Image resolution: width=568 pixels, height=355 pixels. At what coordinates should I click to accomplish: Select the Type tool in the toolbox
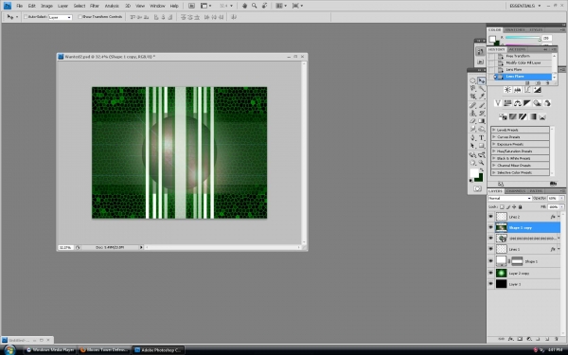coord(482,137)
